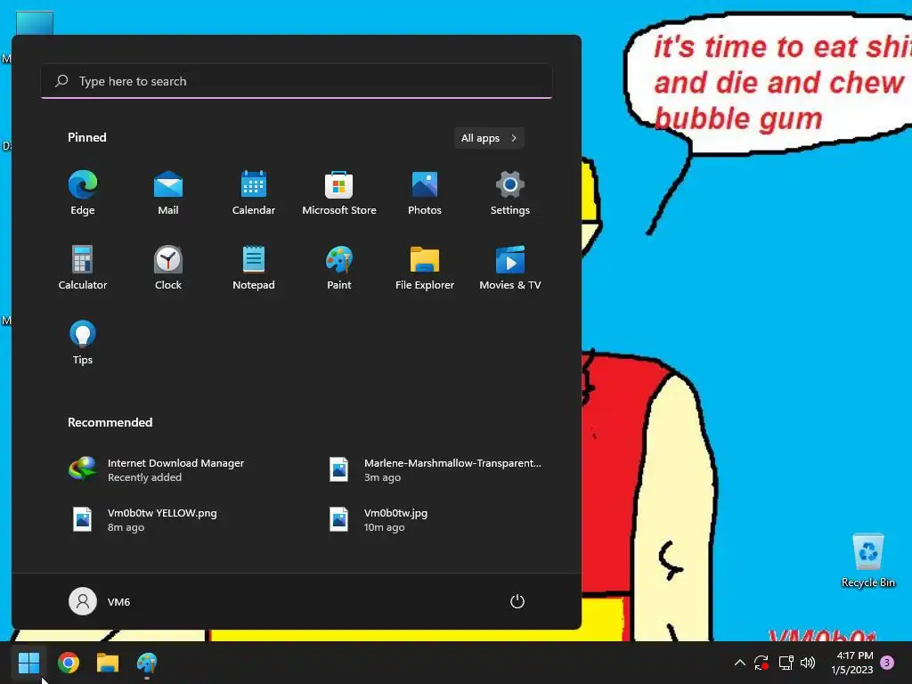Screen dimensions: 912x684
Task: Open the Tips app
Action: (83, 343)
